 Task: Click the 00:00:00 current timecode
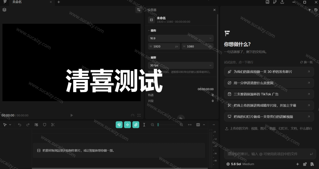[x=8, y=115]
